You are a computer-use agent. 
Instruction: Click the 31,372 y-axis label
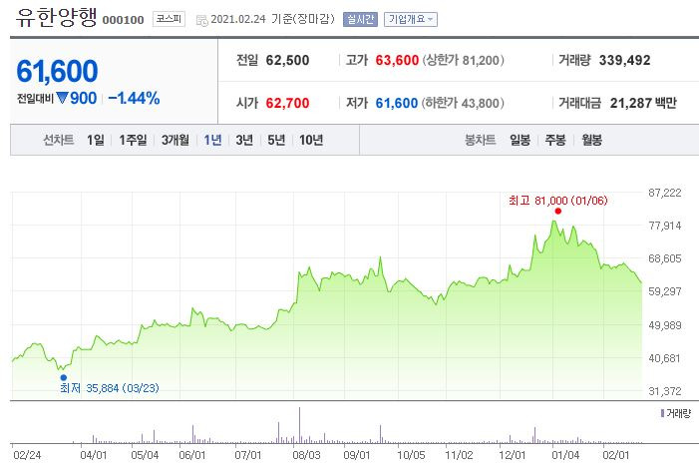click(665, 391)
